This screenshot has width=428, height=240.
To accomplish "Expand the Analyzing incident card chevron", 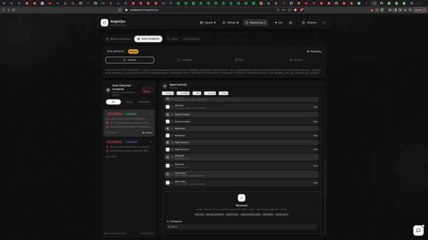I will [150, 142].
